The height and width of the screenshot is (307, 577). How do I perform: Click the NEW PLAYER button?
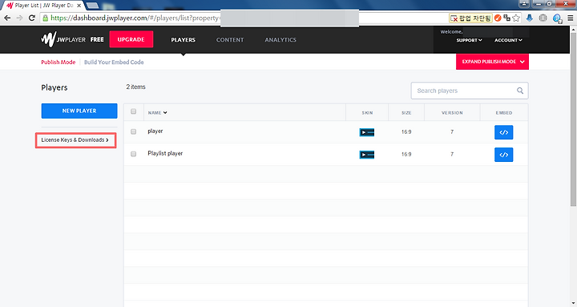click(x=79, y=111)
